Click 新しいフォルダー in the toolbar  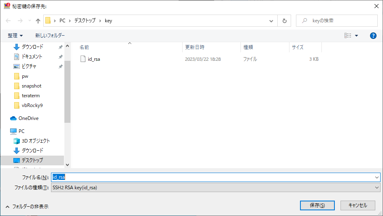pos(50,36)
